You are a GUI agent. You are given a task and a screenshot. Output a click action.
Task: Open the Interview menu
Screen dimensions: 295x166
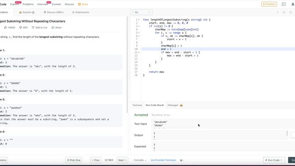[42, 4]
